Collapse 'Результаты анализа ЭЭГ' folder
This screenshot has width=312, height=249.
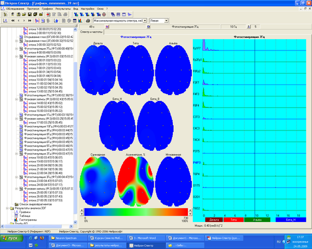pos(8,208)
